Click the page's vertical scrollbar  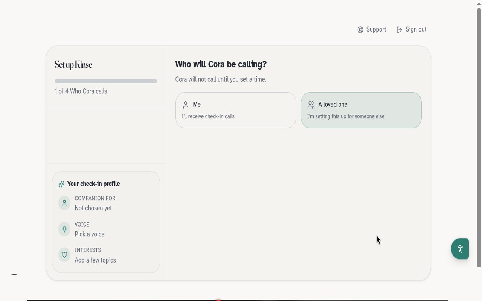click(479, 137)
